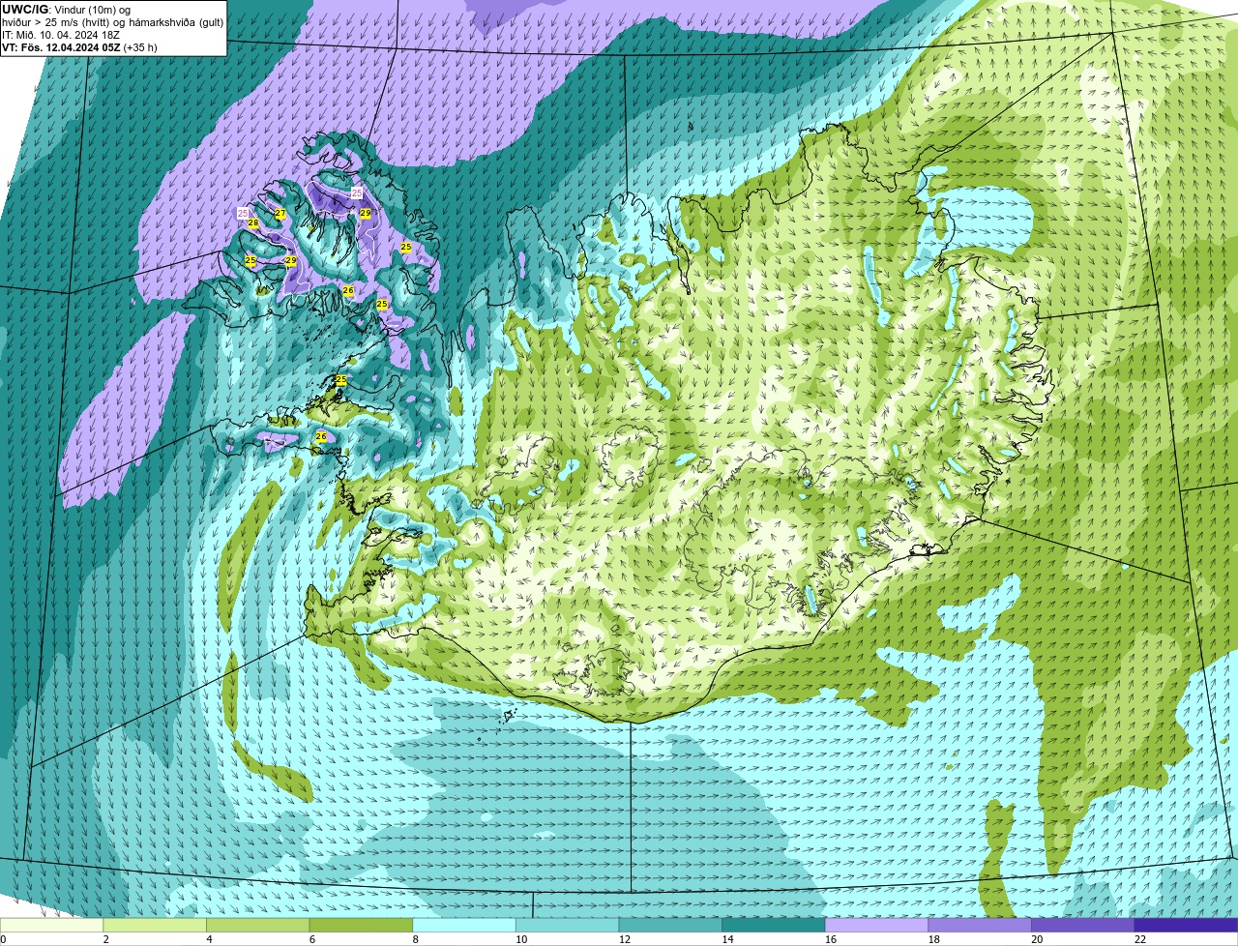Viewport: 1238px width, 946px height.
Task: Click the white '25' contour label beside yellow 28
Action: 243,213
